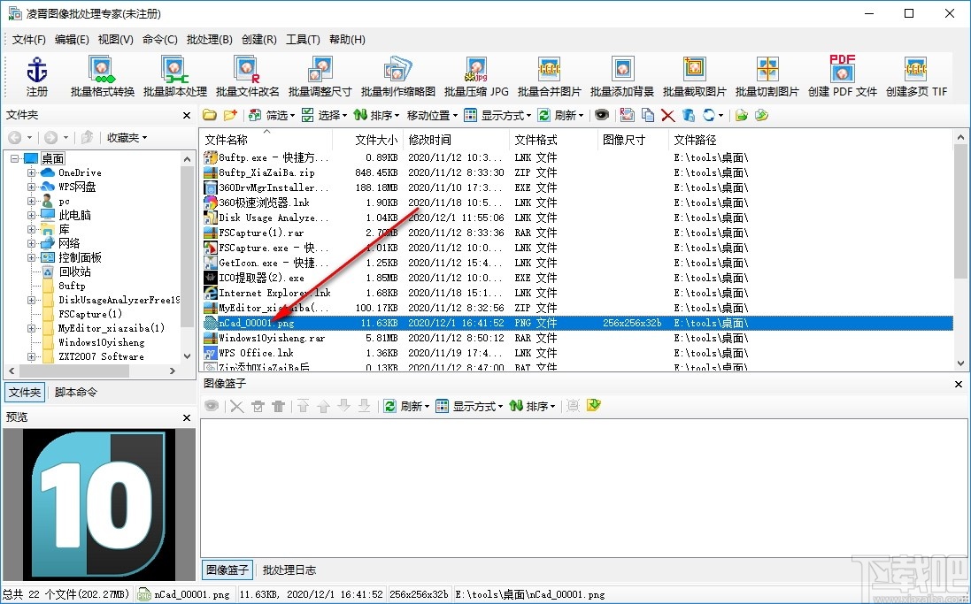Open 批量文件改名 tool
This screenshot has height=604, width=971.
coord(248,77)
